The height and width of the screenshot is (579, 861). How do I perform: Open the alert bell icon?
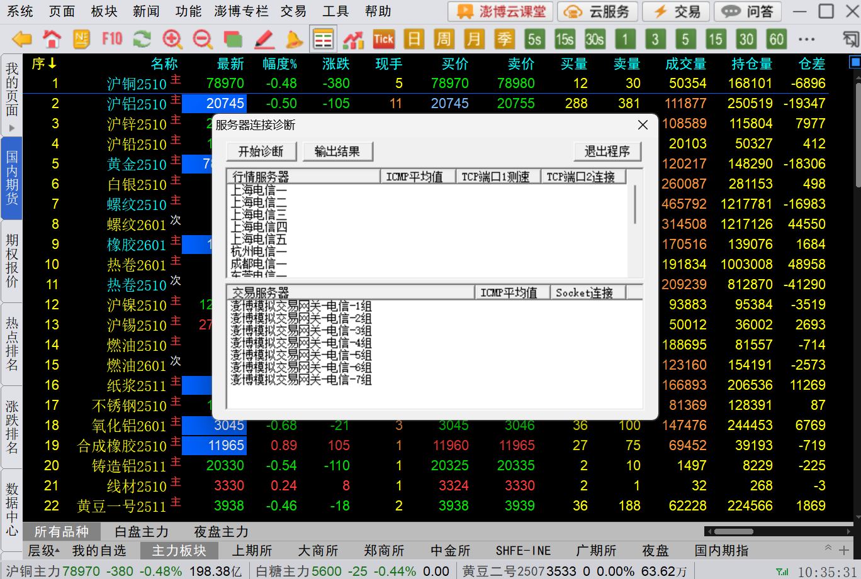pyautogui.click(x=294, y=40)
